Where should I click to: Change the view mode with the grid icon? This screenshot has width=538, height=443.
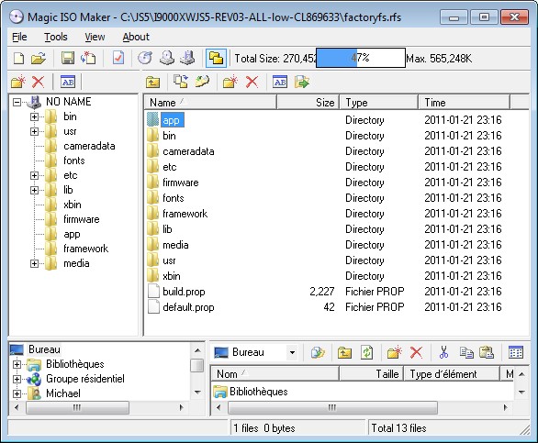(516, 352)
